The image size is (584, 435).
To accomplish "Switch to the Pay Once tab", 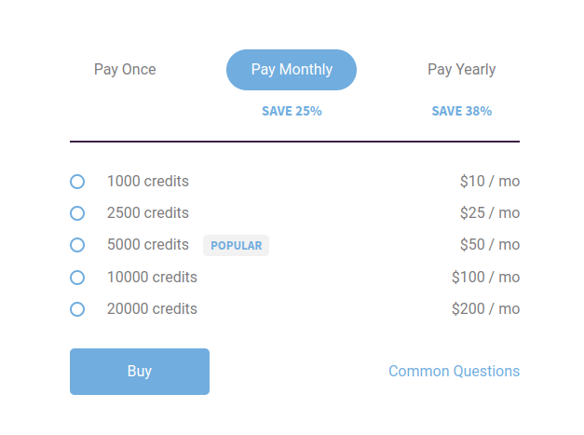I will [x=125, y=70].
